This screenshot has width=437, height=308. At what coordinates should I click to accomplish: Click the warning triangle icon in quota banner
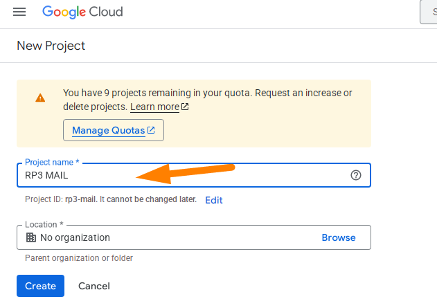41,98
